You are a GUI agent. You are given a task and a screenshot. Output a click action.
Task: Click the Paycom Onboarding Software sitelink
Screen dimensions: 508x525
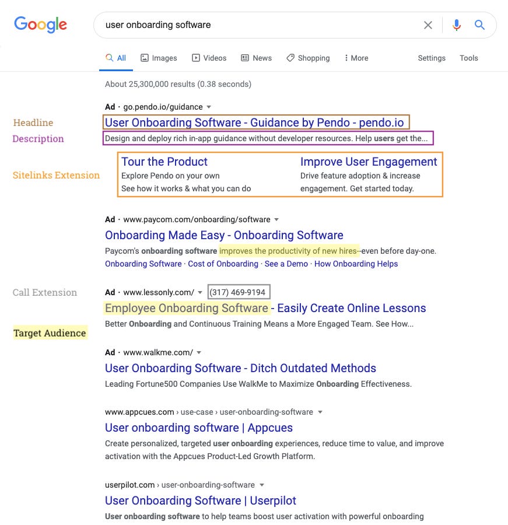point(143,264)
